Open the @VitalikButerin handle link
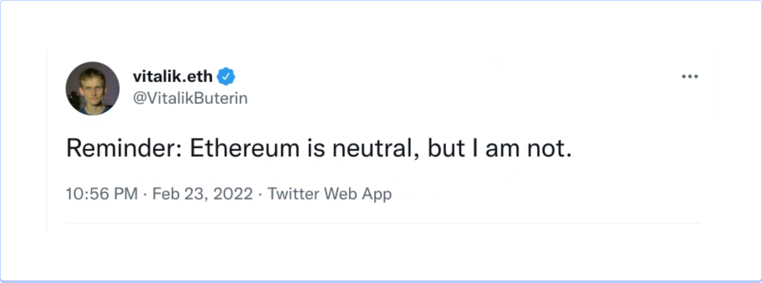 pos(190,98)
